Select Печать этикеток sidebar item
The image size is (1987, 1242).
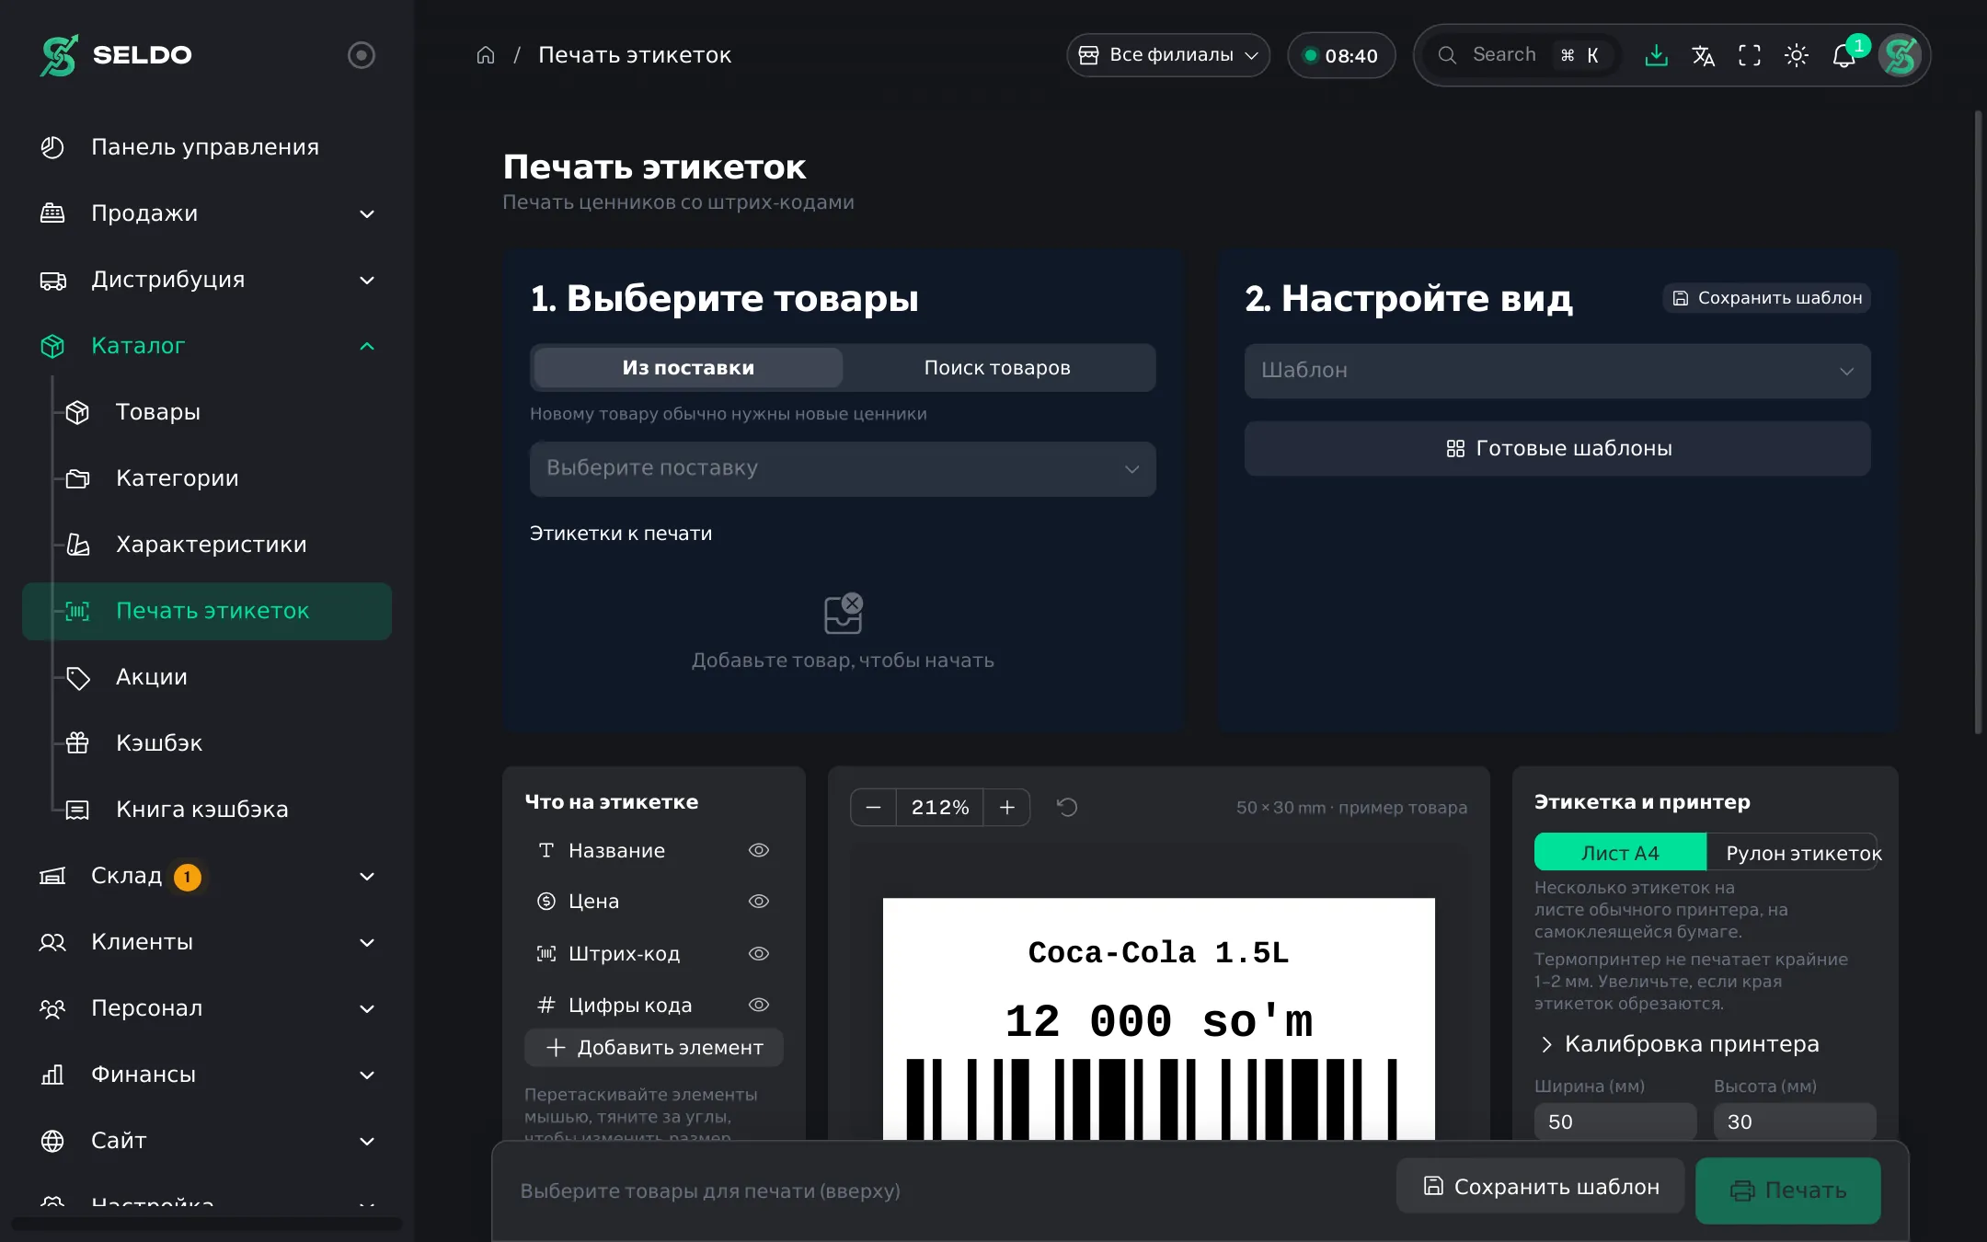pyautogui.click(x=207, y=611)
